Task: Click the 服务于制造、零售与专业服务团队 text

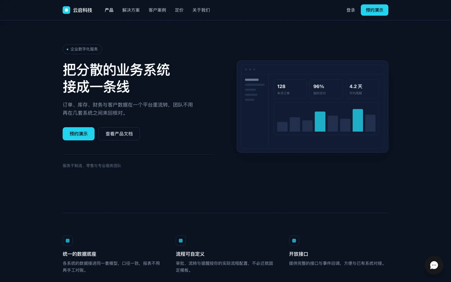Action: pyautogui.click(x=92, y=165)
